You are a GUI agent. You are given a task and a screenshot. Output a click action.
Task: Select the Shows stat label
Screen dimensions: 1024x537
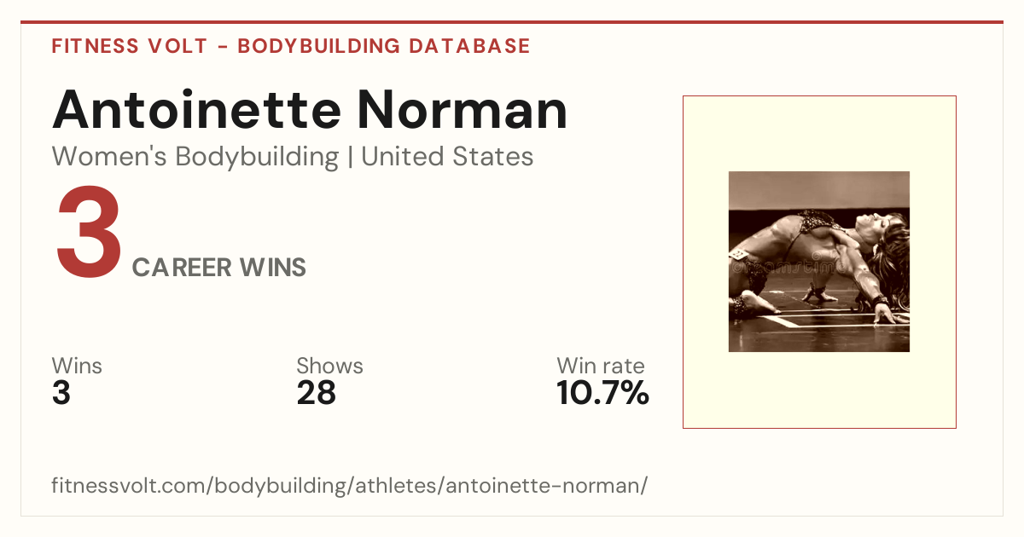[x=329, y=366]
